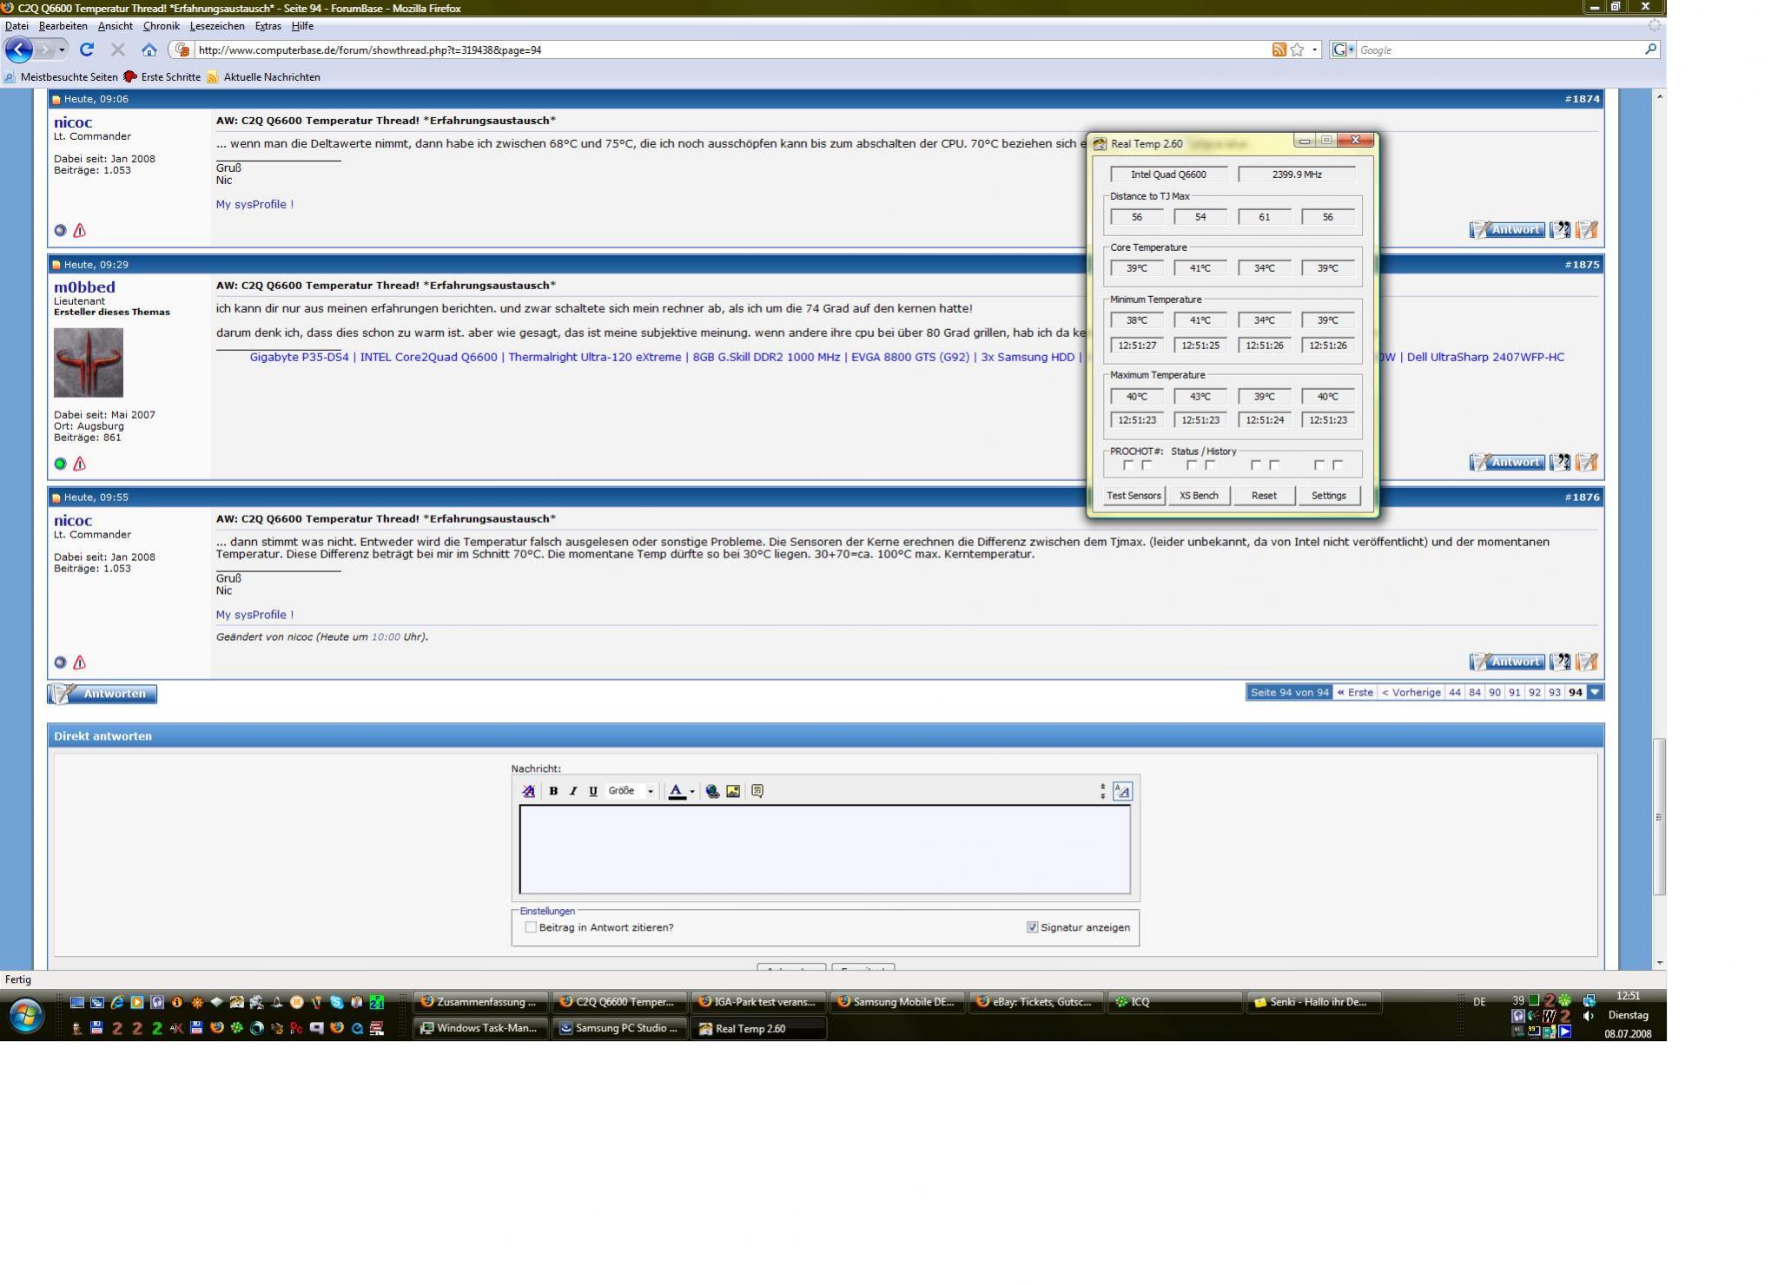Enable 'Beitrag in Antwort zitieren?' checkbox
This screenshot has width=1778, height=1285.
pyautogui.click(x=531, y=927)
